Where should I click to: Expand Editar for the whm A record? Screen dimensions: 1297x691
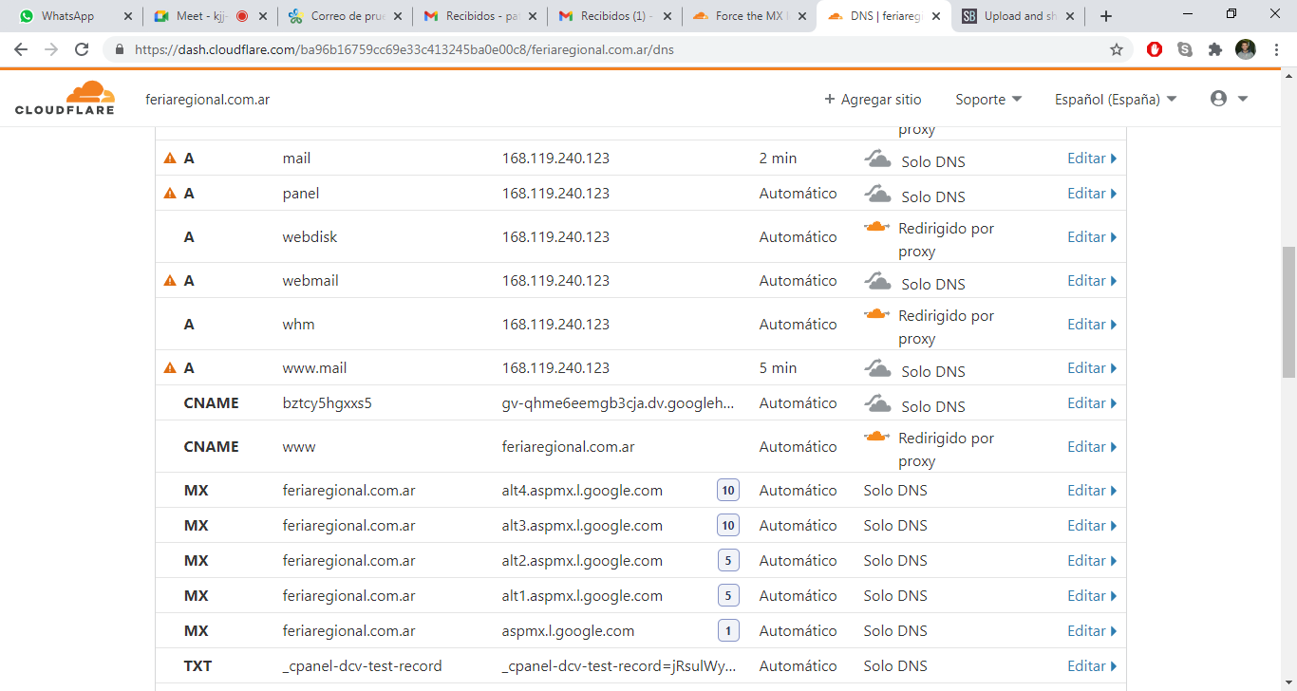pos(1092,325)
